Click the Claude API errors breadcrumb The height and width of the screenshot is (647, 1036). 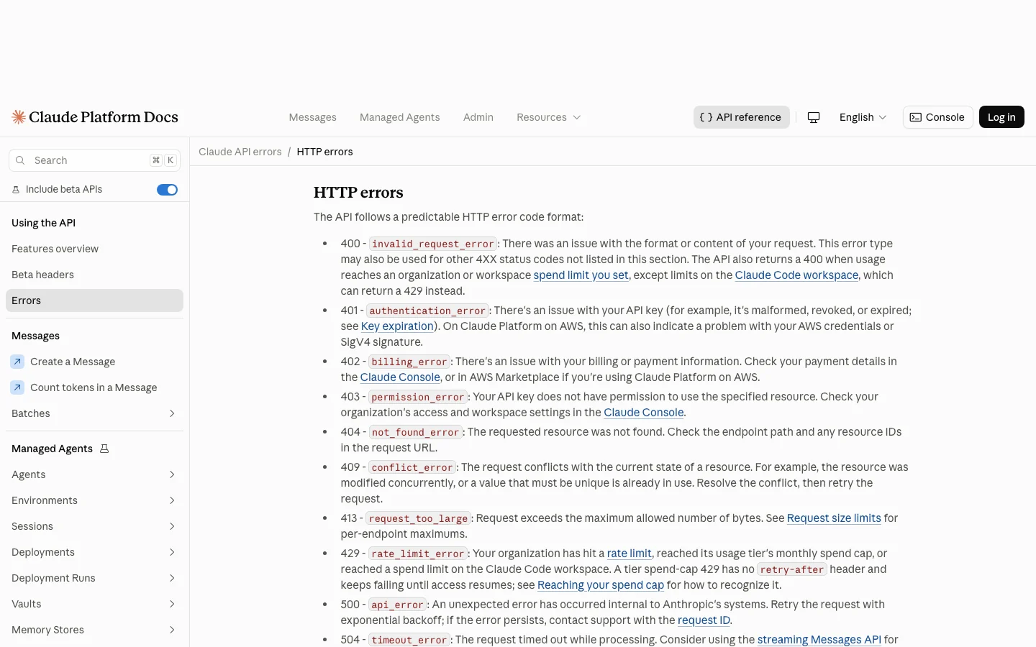coord(240,152)
